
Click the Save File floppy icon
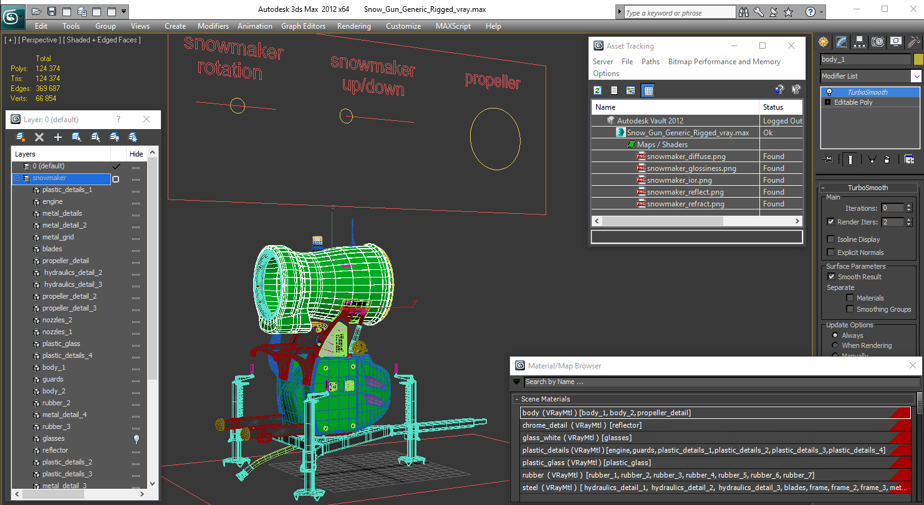coord(52,11)
